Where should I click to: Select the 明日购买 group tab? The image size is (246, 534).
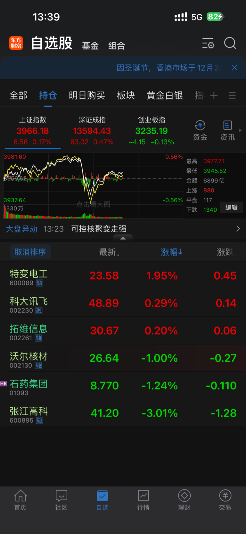(x=87, y=96)
